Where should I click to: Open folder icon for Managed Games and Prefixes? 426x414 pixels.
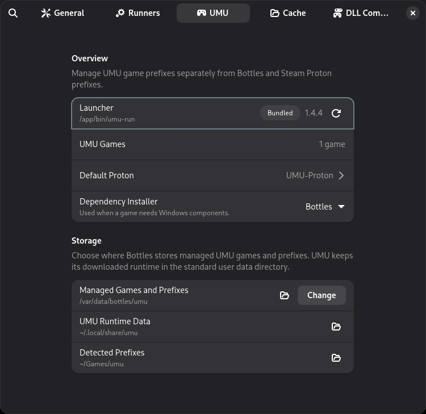285,295
